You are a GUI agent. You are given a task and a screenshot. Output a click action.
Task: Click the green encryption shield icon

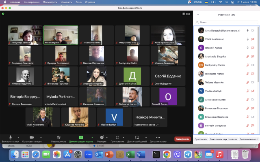3,14
